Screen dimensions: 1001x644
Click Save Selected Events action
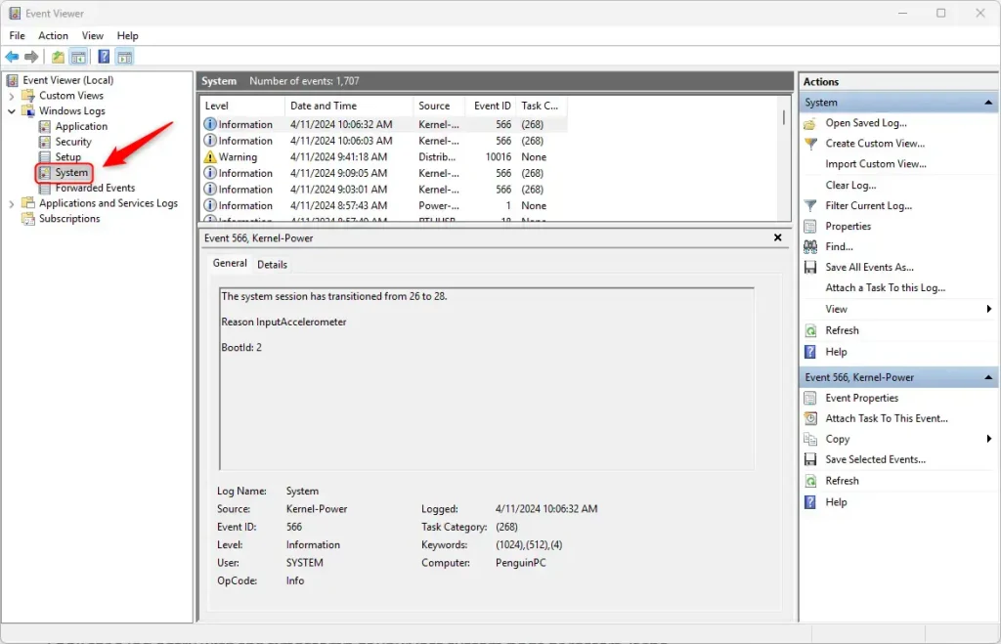click(x=875, y=459)
